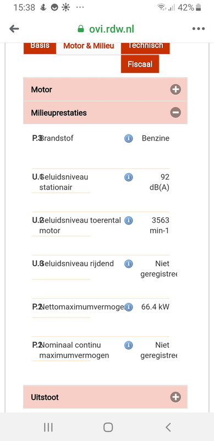Open info icon for Geluidsniveau toerental motor
The height and width of the screenshot is (441, 214).
(128, 220)
